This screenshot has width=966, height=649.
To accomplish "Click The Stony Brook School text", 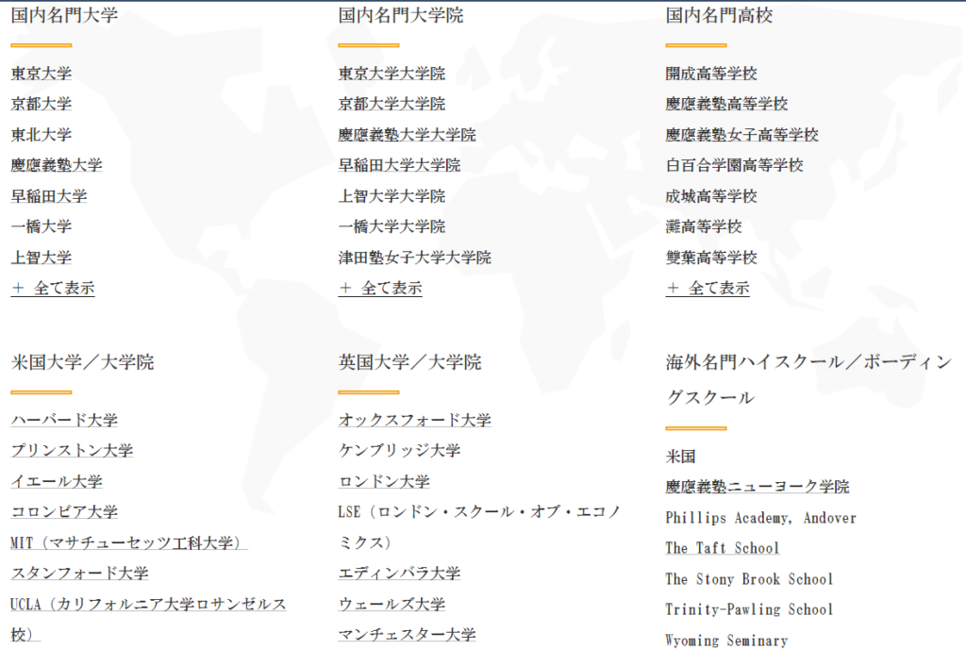I will click(x=749, y=579).
